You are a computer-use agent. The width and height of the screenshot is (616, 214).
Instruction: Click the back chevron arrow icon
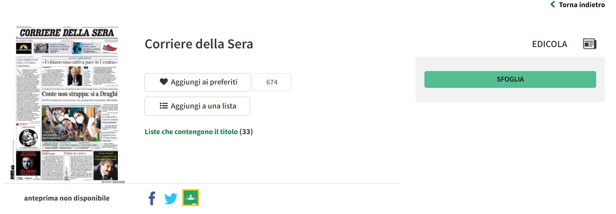point(553,5)
